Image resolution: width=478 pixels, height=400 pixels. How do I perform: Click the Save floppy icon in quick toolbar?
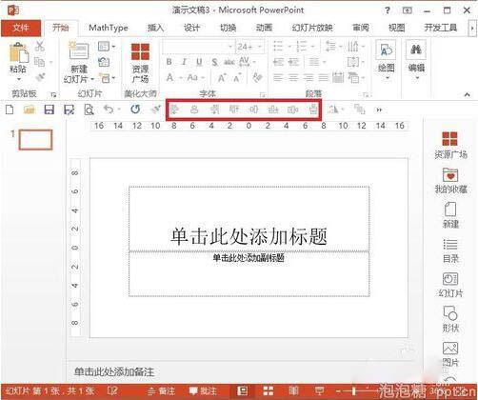pyautogui.click(x=49, y=110)
